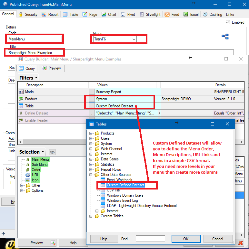The width and height of the screenshot is (249, 249).
Task: Click the Table row icon in Filters
Action: tap(21, 106)
